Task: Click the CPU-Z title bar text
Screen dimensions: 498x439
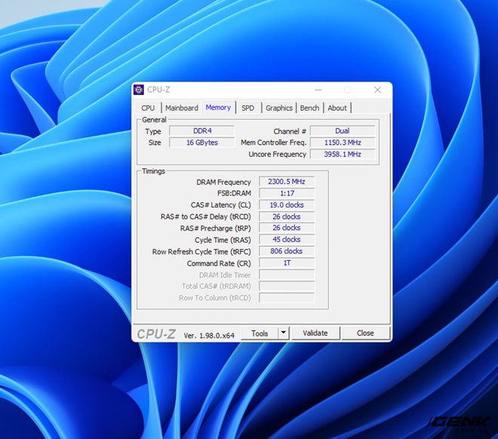Action: (158, 90)
